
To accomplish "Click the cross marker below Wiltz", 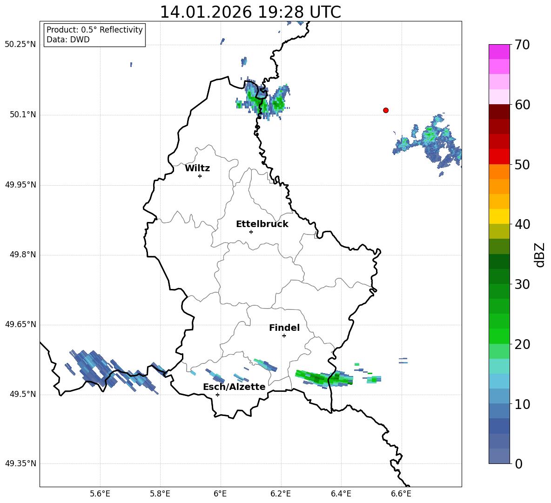I will [200, 176].
